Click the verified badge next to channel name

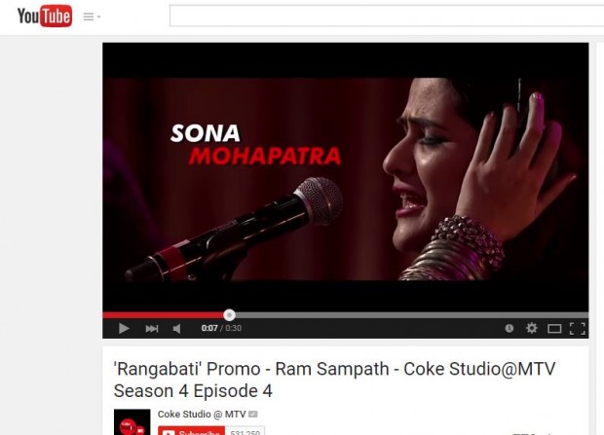click(252, 415)
